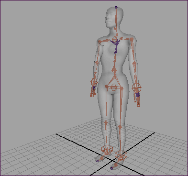Image resolution: width=188 pixels, height=176 pixels.
Task: Select the character's left wrist circle control
Action: click(137, 88)
